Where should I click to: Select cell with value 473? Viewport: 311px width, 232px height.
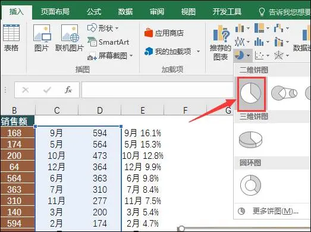click(99, 156)
